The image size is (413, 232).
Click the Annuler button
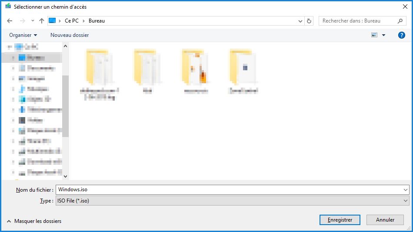point(385,220)
